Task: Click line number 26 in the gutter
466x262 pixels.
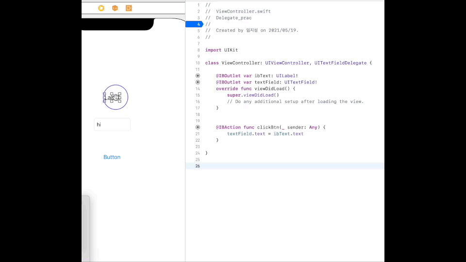Action: (198, 166)
